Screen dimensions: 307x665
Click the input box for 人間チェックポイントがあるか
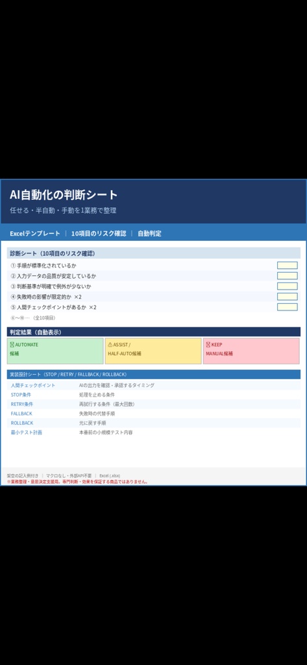point(287,307)
